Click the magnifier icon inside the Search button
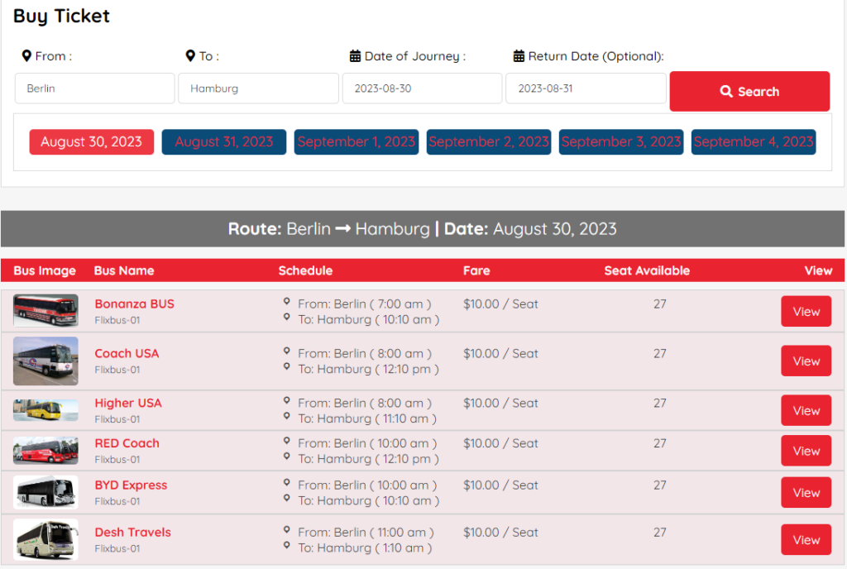847x569 pixels. [726, 91]
